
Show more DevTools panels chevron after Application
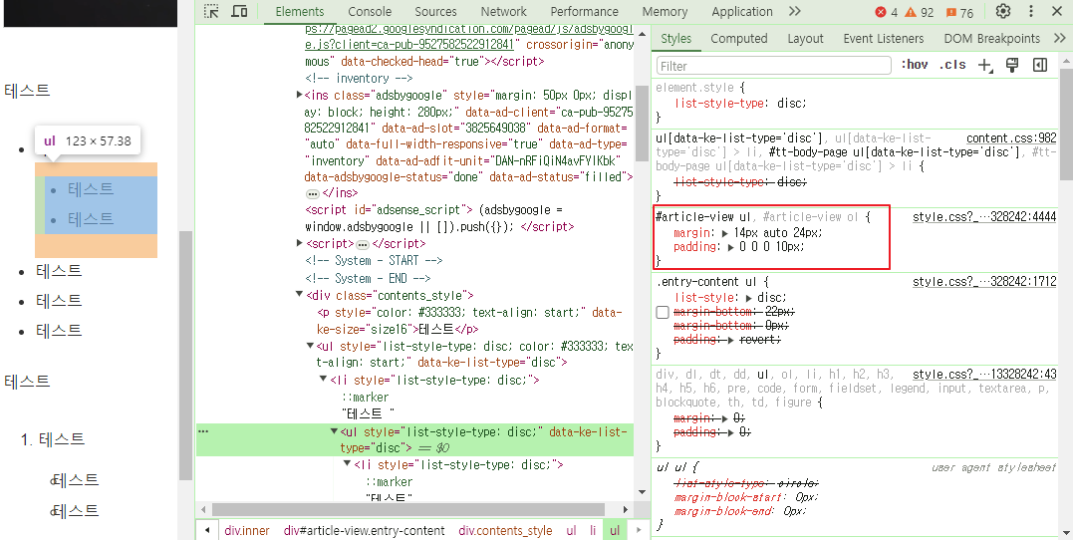(x=794, y=11)
